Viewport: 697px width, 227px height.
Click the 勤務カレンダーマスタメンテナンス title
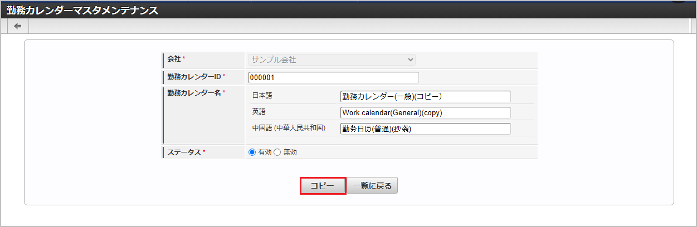click(x=82, y=11)
